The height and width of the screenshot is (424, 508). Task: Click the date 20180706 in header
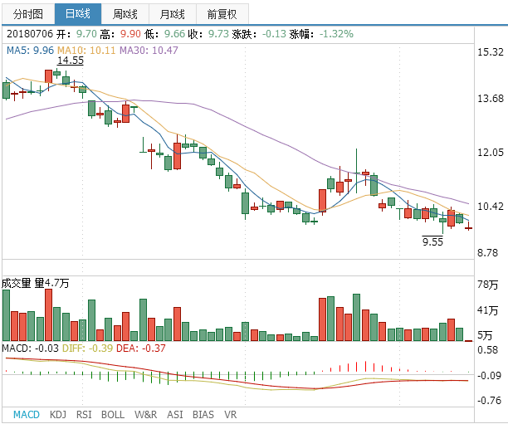pyautogui.click(x=30, y=34)
